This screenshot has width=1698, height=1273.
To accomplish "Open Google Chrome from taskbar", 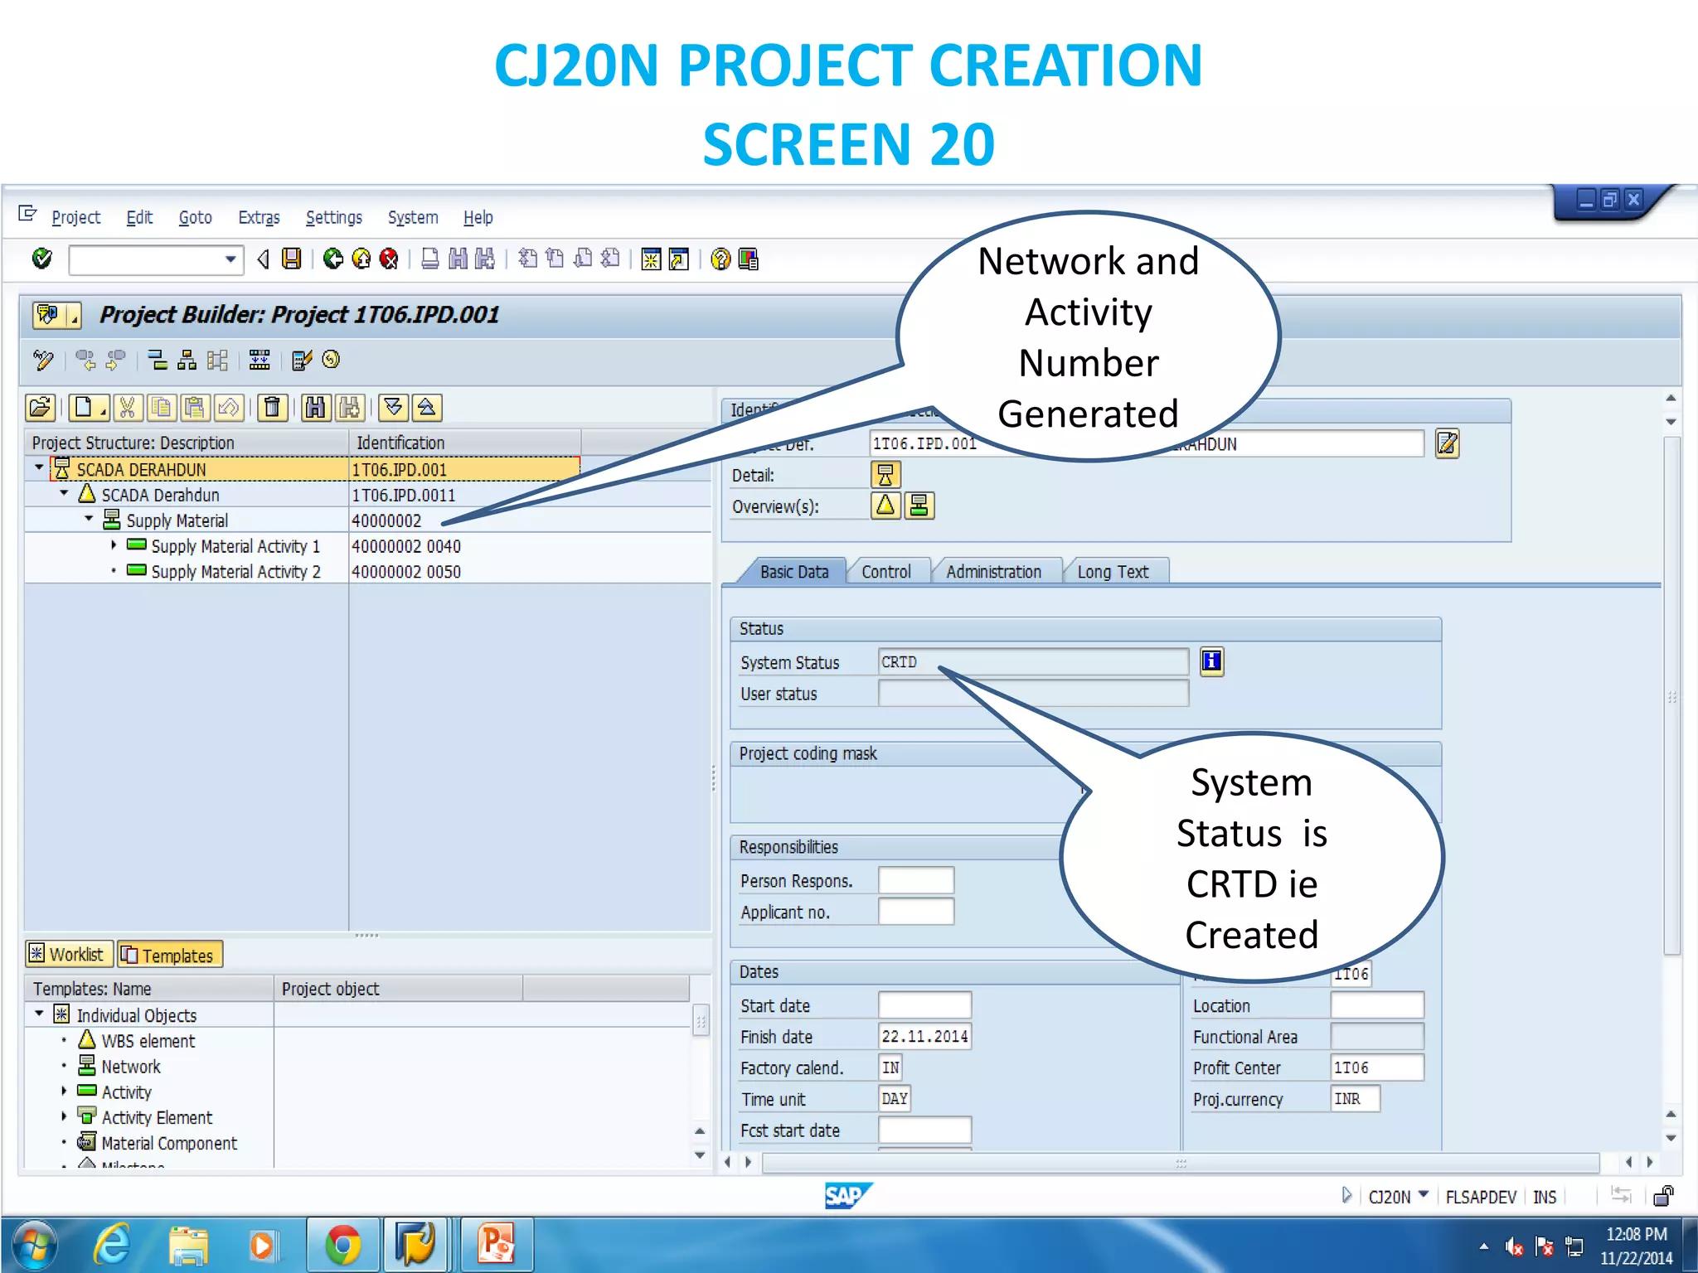I will click(342, 1244).
